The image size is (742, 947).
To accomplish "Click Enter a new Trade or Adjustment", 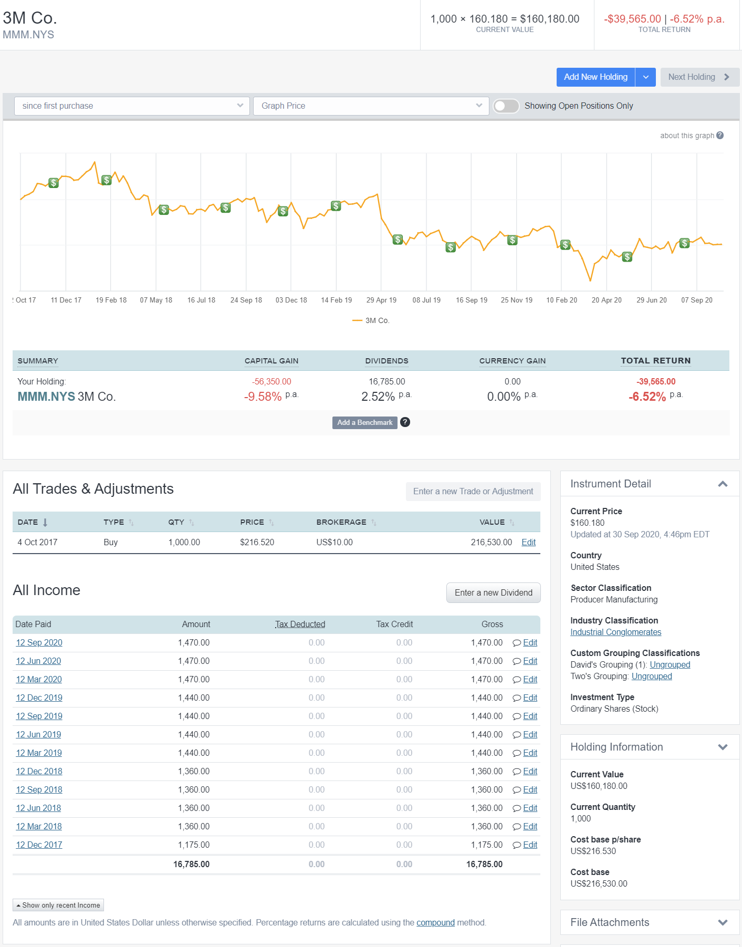I will pyautogui.click(x=473, y=492).
